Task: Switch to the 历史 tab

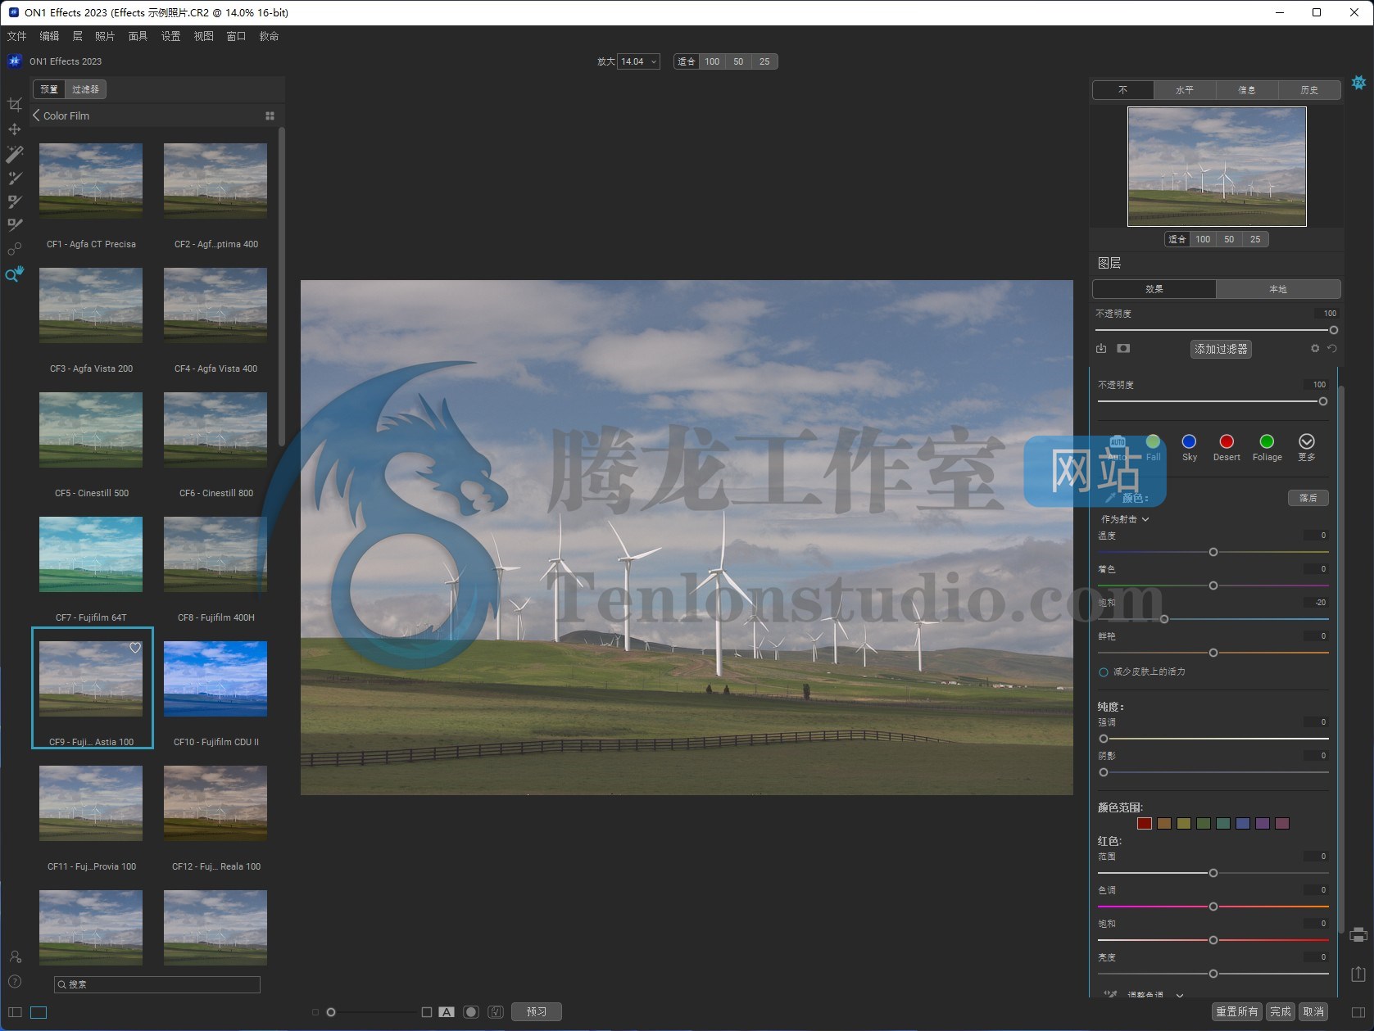Action: (x=1309, y=90)
